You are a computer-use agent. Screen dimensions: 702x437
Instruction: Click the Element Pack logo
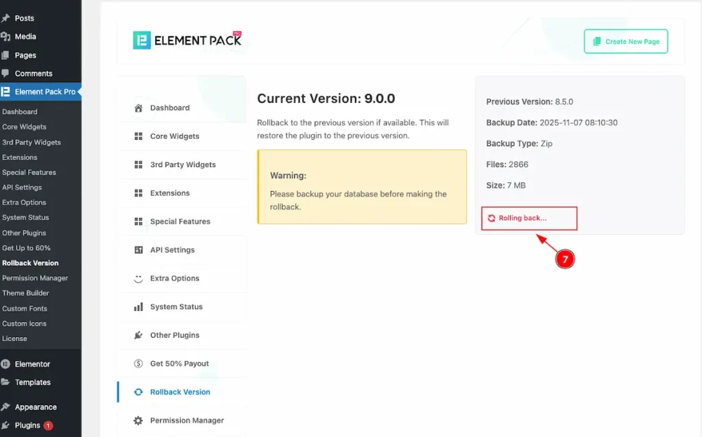coord(187,40)
